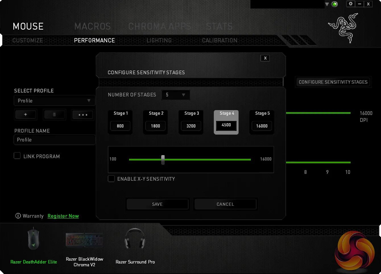
Task: Toggle the Link Program checkbox
Action: [x=17, y=156]
